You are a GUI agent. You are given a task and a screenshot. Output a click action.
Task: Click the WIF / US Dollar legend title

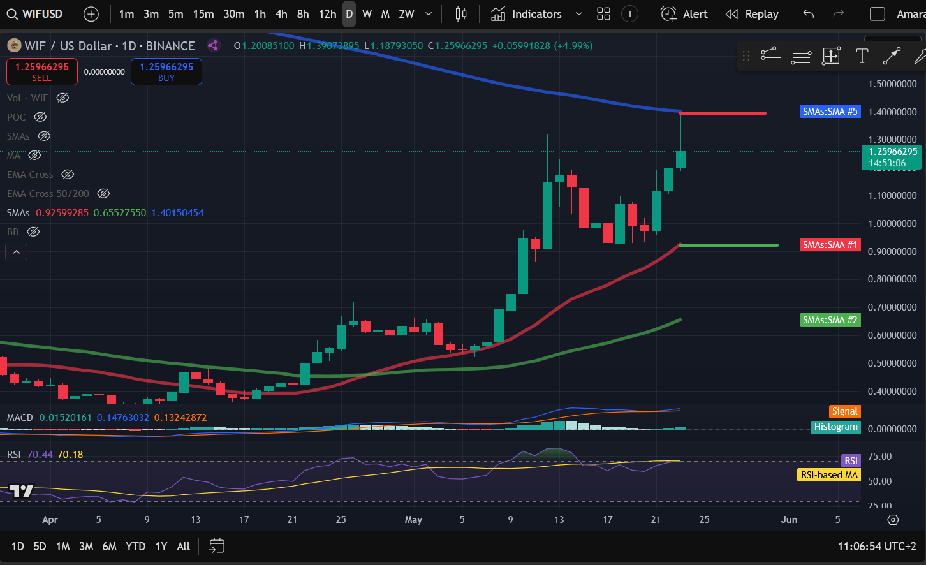(110, 46)
